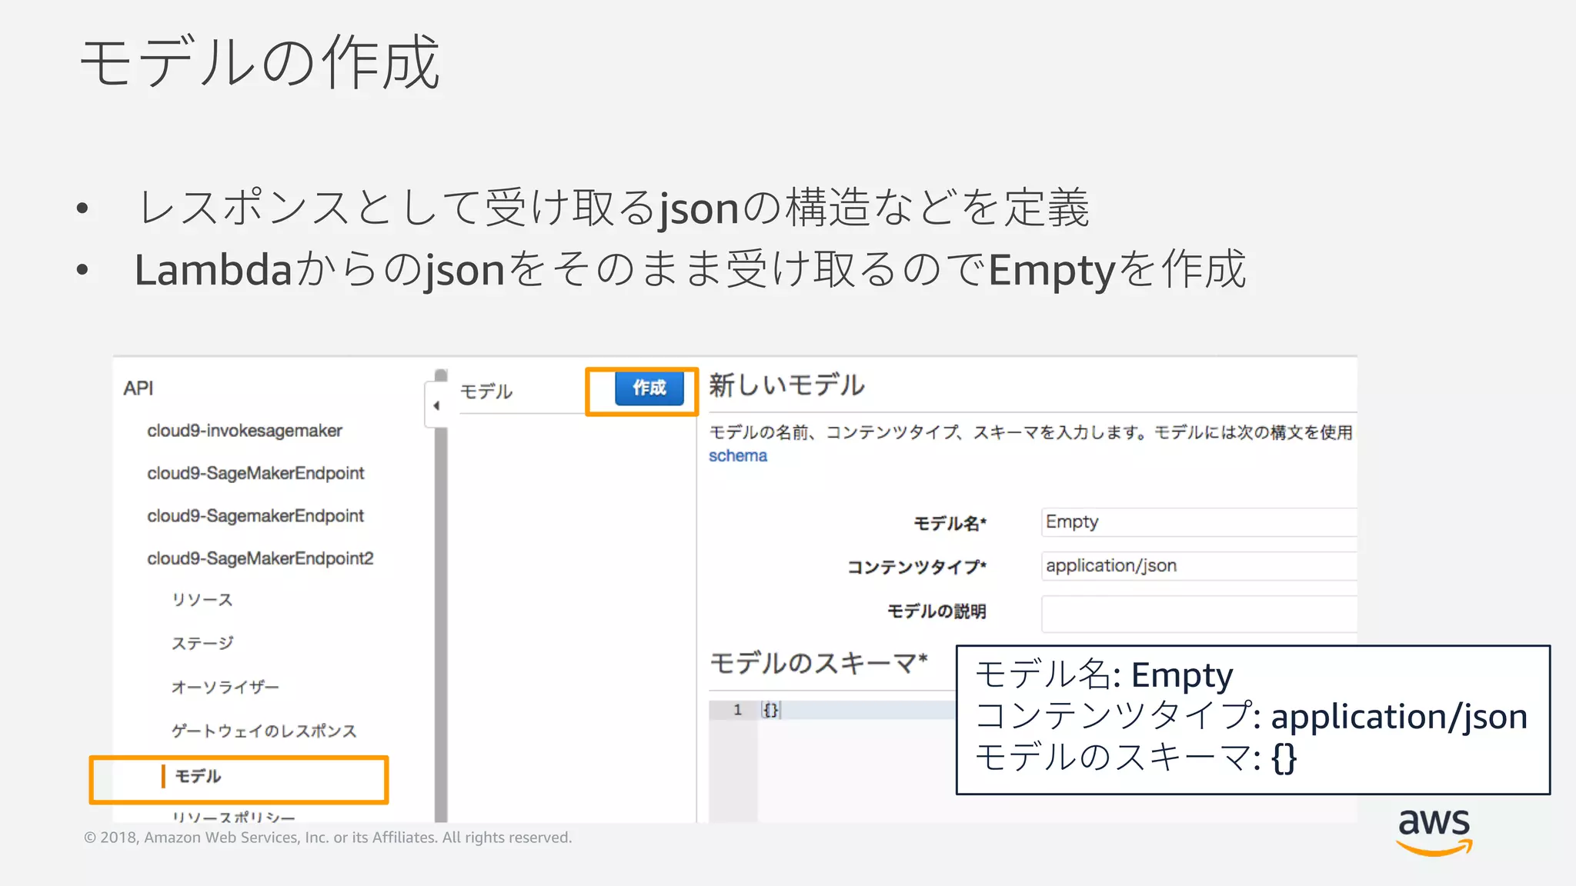The height and width of the screenshot is (886, 1576).
Task: Click the モデル panel heading
Action: click(486, 391)
